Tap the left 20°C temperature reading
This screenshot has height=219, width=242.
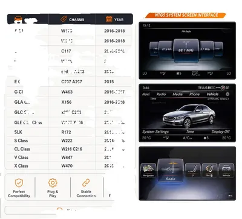pyautogui.click(x=146, y=138)
